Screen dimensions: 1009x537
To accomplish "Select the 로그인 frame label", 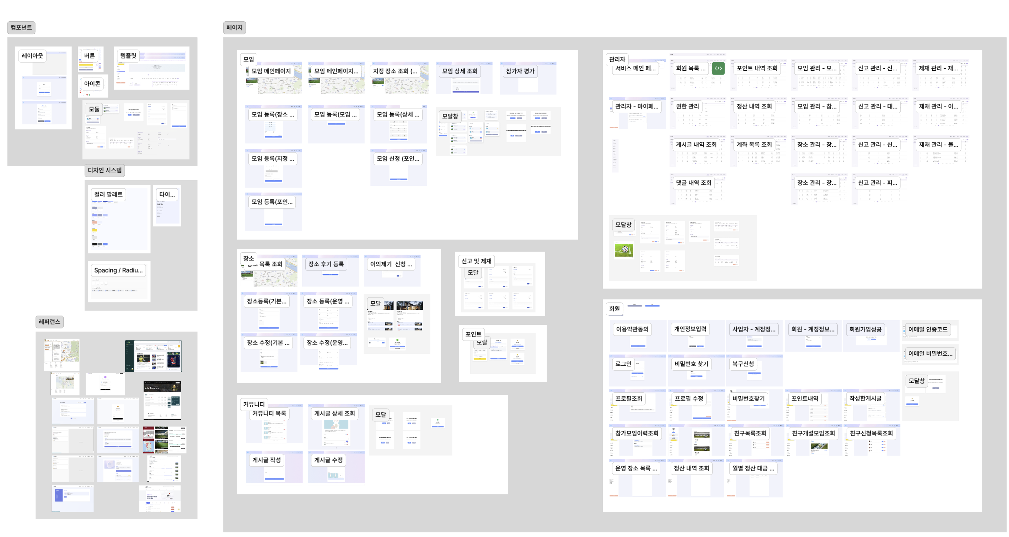I will pyautogui.click(x=623, y=364).
